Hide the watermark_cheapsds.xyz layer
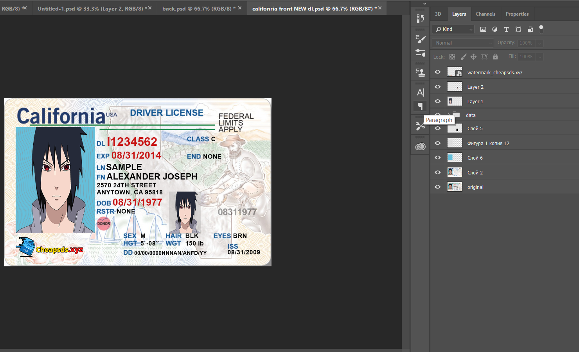Image resolution: width=579 pixels, height=352 pixels. (437, 72)
